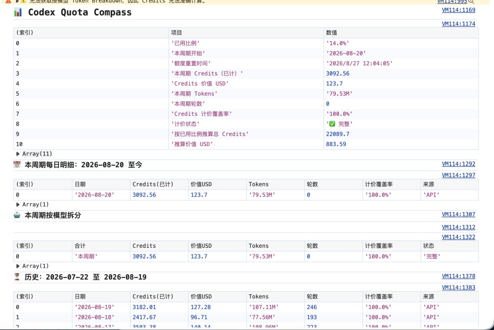Sort by the 数值 column header
Viewport: 494px width, 330px height.
(401, 33)
